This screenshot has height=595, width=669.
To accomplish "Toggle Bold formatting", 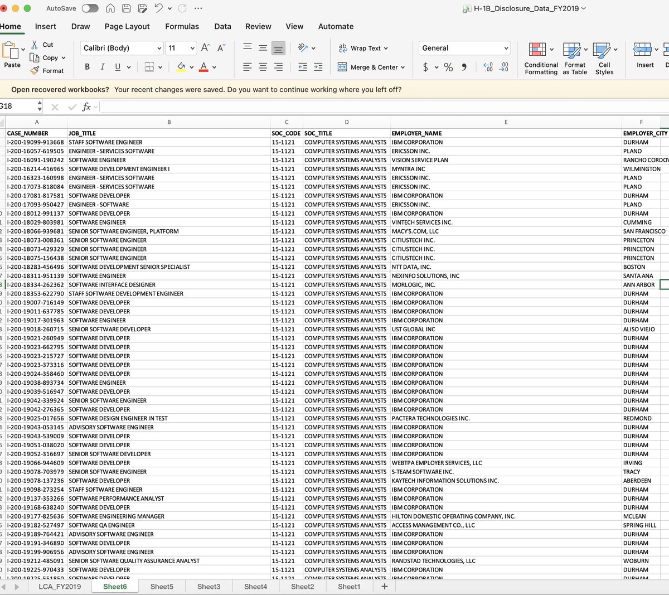I will click(87, 67).
